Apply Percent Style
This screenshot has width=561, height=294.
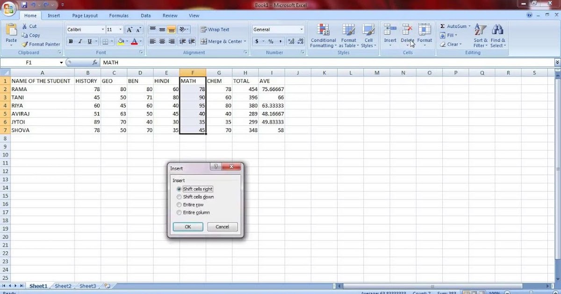pos(271,42)
